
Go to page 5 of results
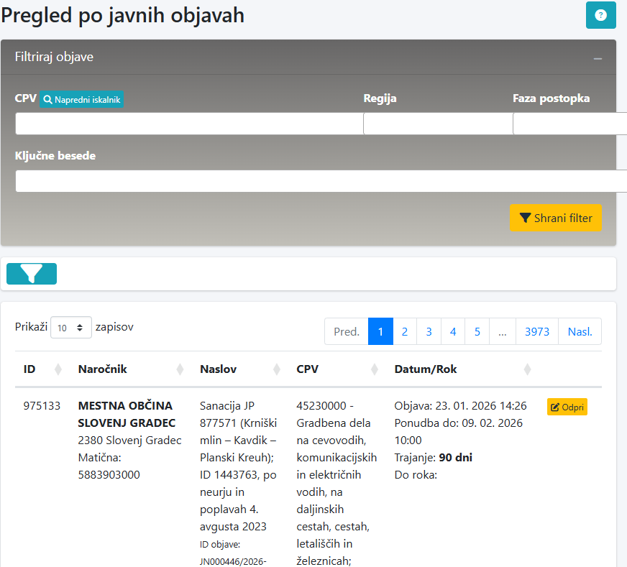click(477, 332)
